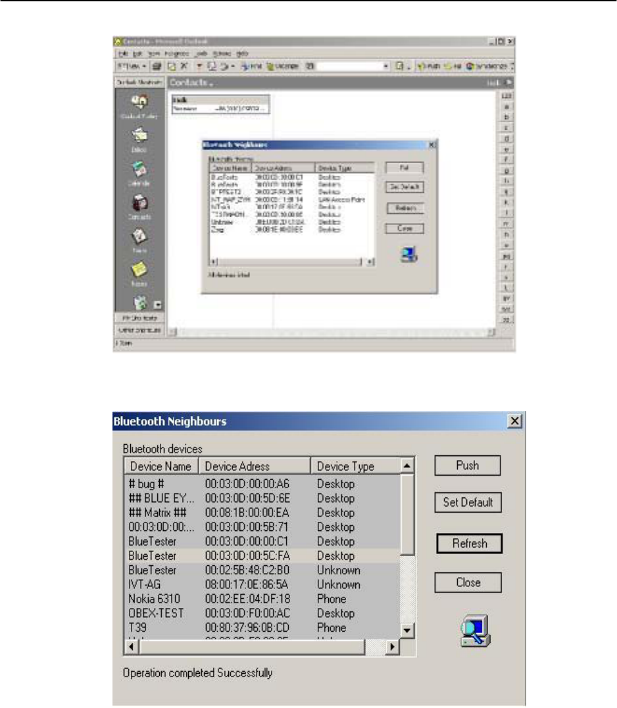Screen dimensions: 617x708
Task: Sort by Device Name column in large dialog
Action: (x=161, y=466)
